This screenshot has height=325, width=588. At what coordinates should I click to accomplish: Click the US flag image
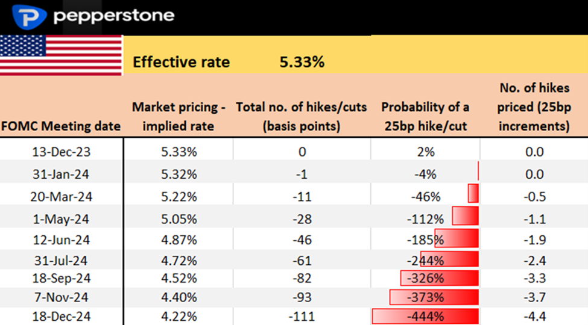[x=61, y=55]
